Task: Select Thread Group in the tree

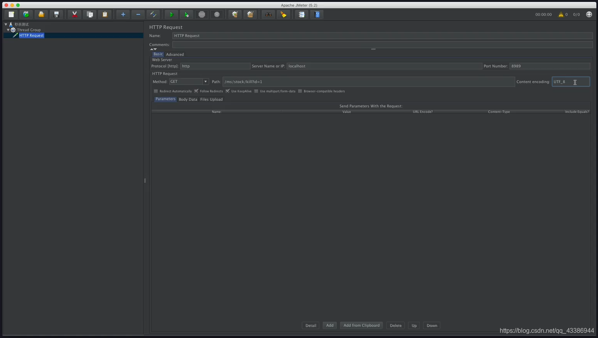Action: (x=29, y=30)
